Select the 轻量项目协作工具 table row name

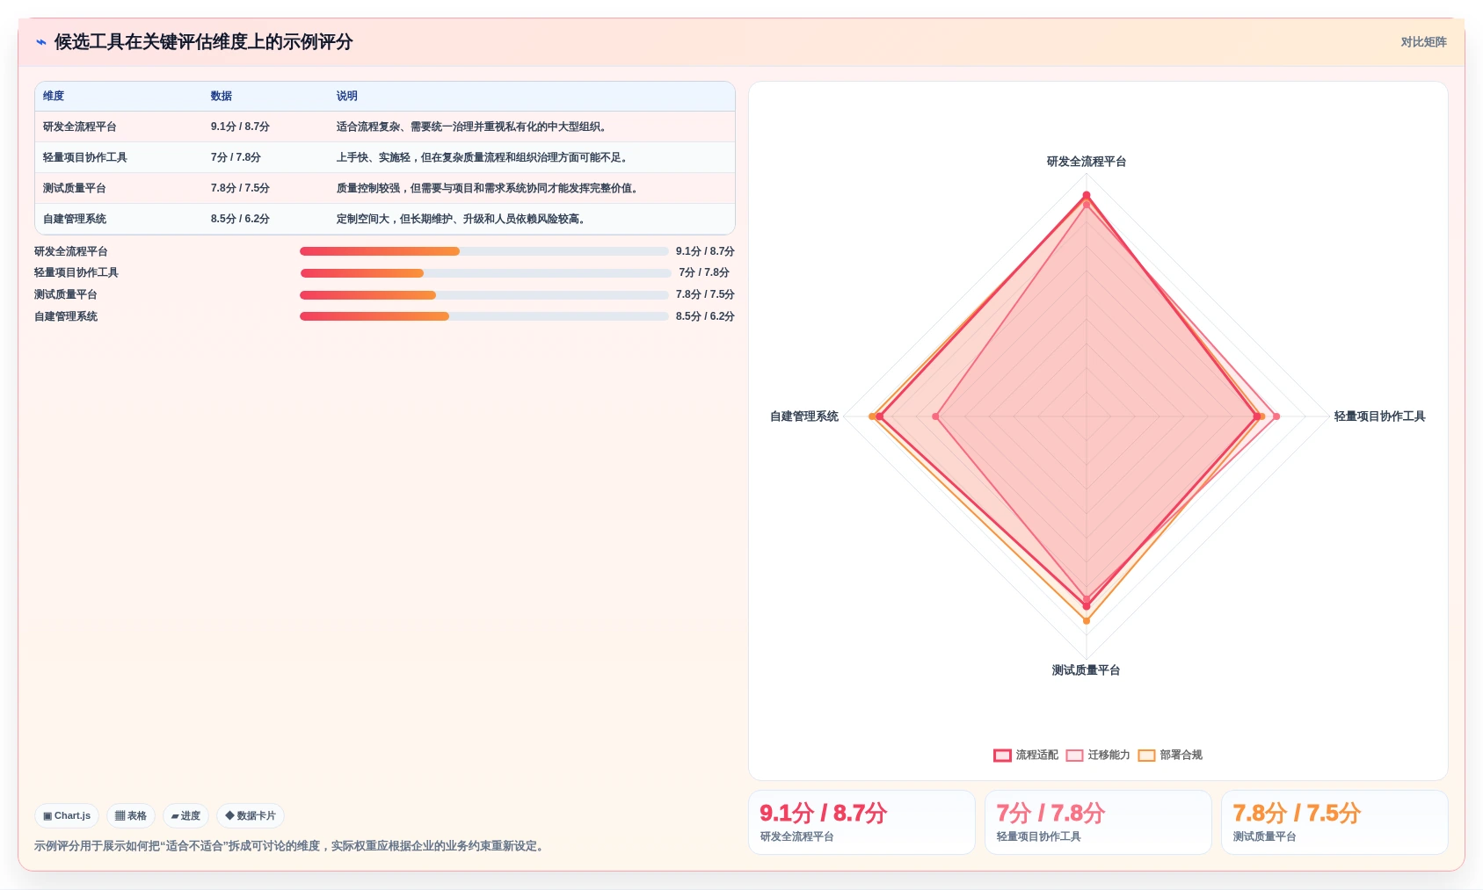click(x=85, y=157)
